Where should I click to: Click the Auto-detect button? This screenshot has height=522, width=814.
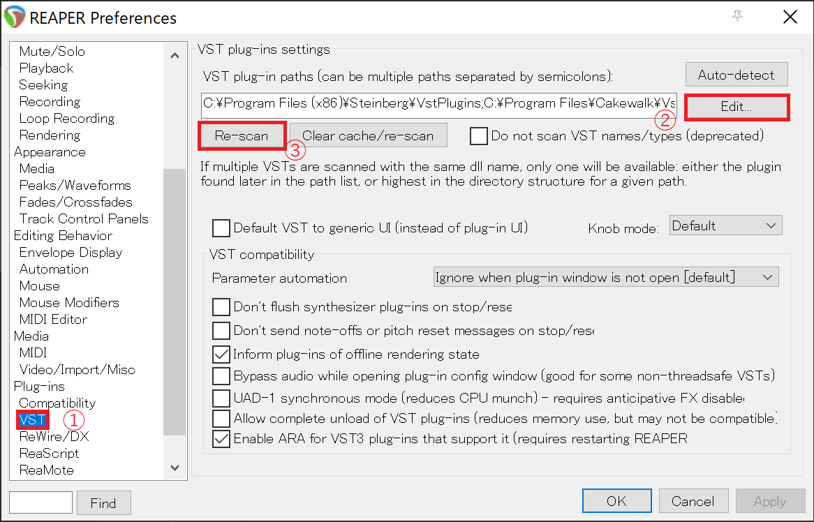736,75
